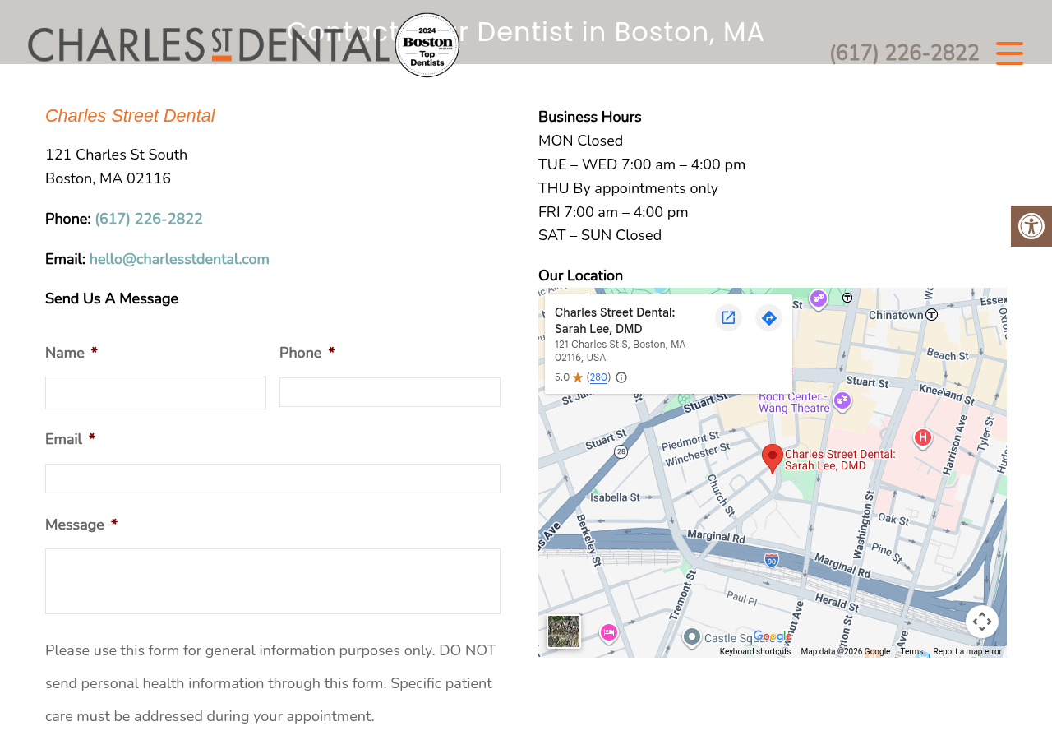This screenshot has height=740, width=1052.
Task: Click 'FRI 7:00 am – 4:00 pm' text
Action: pyautogui.click(x=613, y=212)
